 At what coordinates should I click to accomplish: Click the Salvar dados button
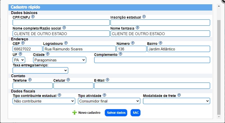[116, 113]
